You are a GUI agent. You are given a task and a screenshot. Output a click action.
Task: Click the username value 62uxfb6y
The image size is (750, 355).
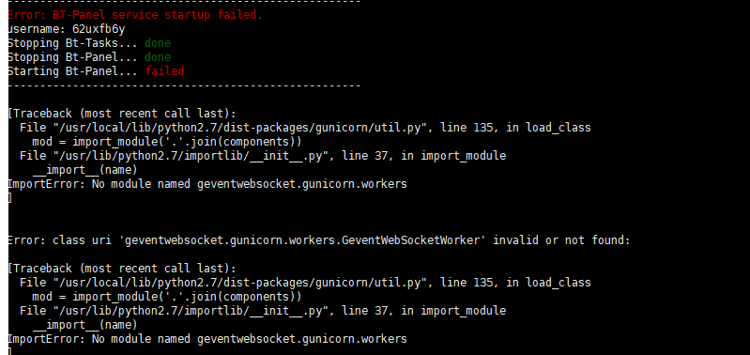coord(99,29)
